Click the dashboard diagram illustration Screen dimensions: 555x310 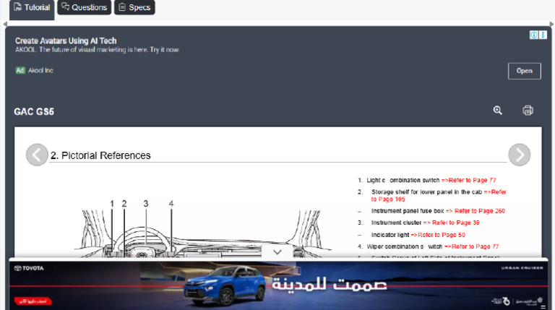point(202,228)
